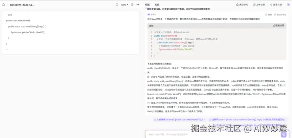This screenshot has height=138, width=292.
Task: Open the help question-mark icon
Action: (288, 5)
